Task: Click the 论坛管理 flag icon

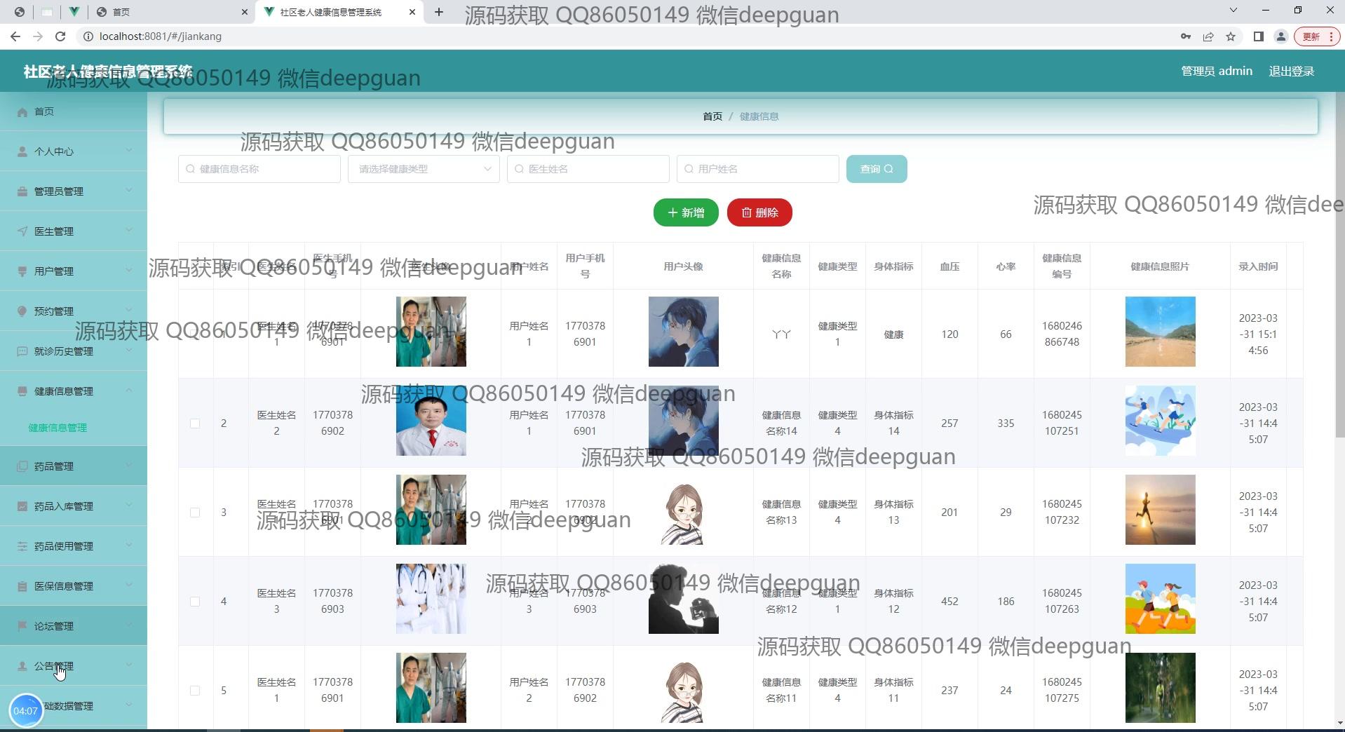Action: [x=22, y=626]
